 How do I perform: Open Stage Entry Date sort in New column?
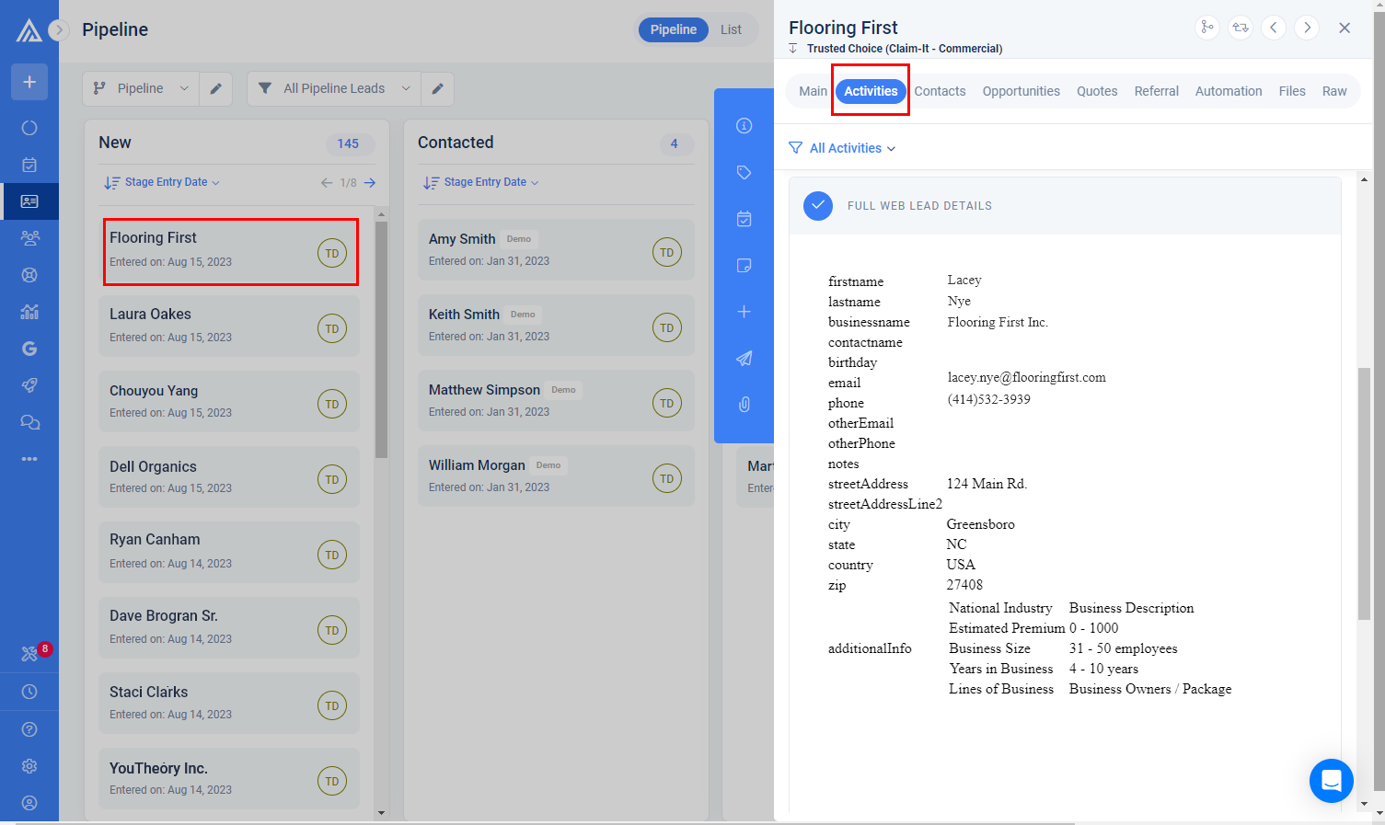point(162,182)
